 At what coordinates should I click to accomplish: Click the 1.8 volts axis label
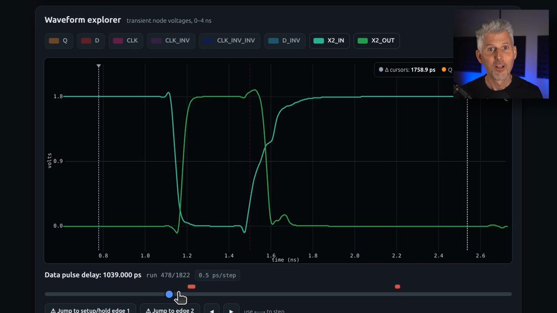(58, 96)
